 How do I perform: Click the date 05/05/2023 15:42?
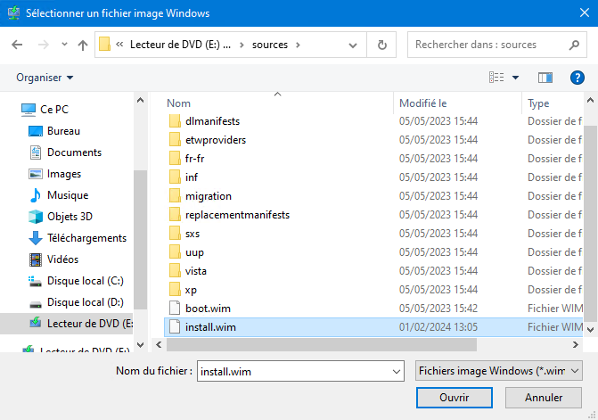click(438, 309)
